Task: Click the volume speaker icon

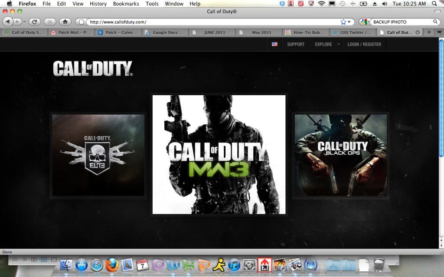Action: pos(385,3)
